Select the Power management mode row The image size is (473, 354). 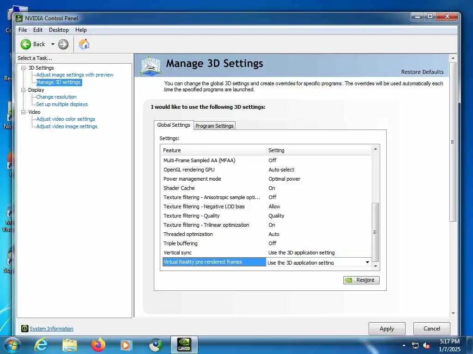click(267, 179)
